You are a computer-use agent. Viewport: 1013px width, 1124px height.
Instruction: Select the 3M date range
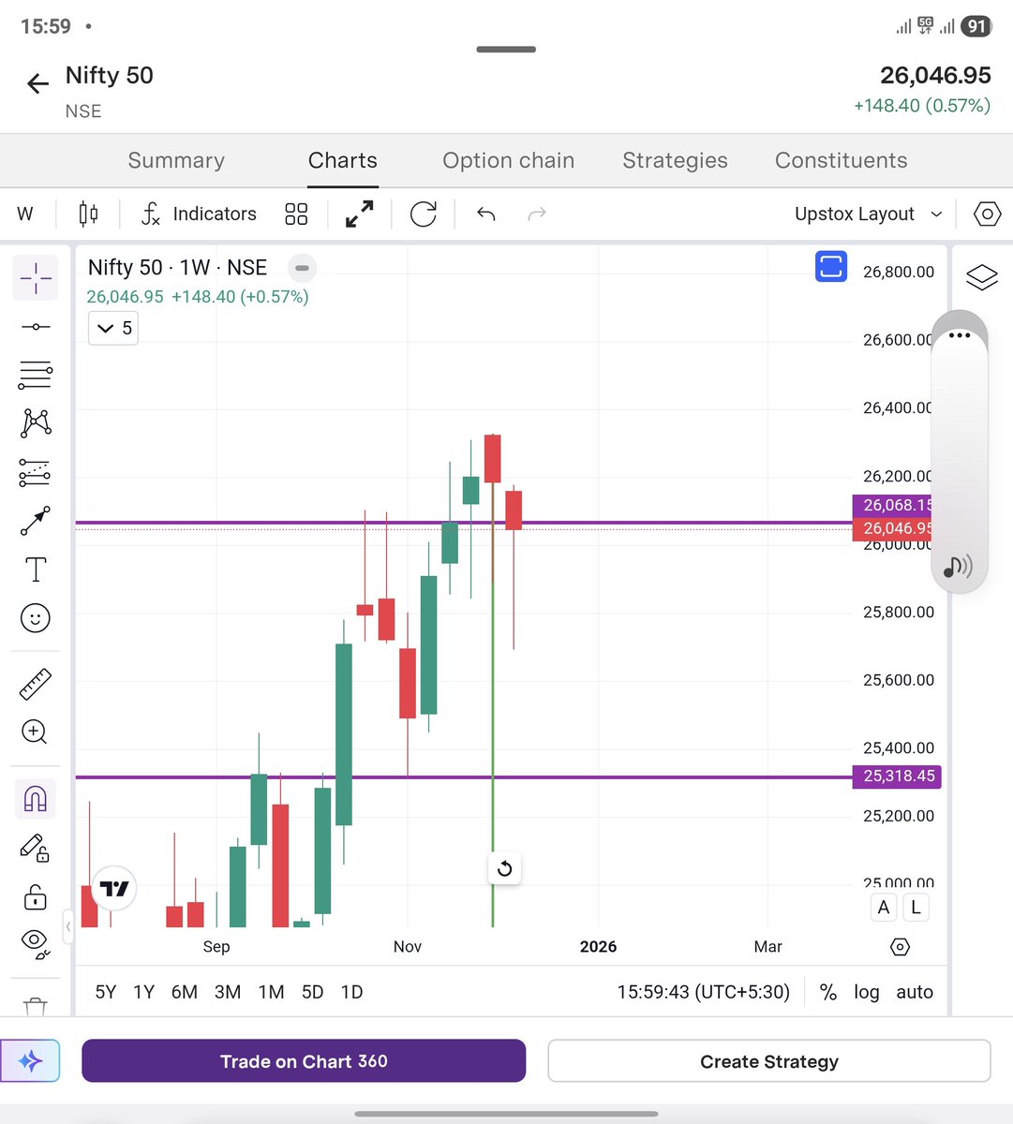point(228,992)
